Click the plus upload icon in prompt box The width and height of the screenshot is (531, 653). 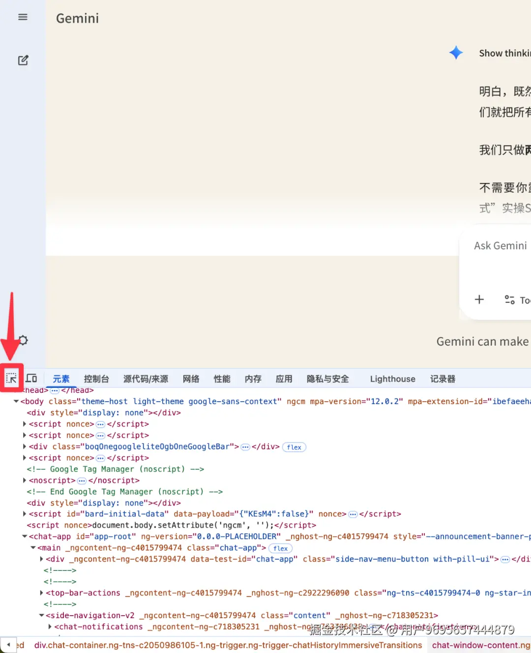(x=479, y=299)
